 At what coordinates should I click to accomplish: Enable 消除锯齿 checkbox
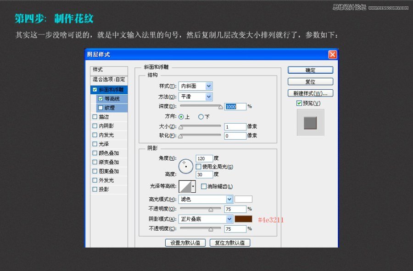point(203,186)
